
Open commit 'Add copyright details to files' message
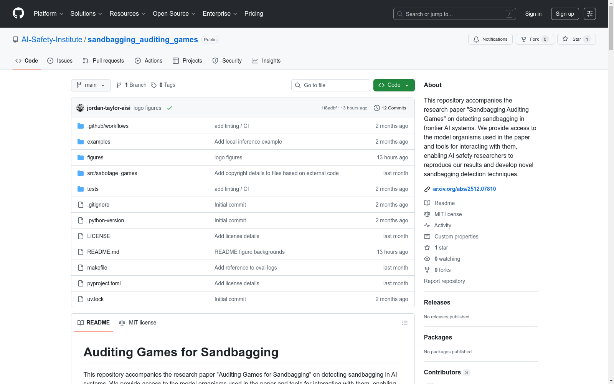[277, 173]
